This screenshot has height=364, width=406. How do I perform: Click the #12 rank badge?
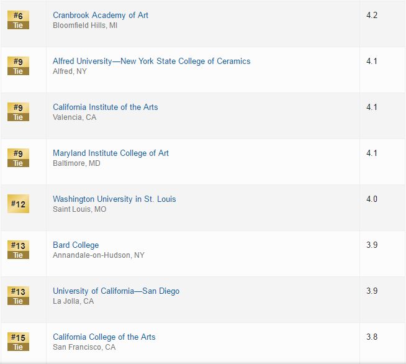tap(18, 203)
